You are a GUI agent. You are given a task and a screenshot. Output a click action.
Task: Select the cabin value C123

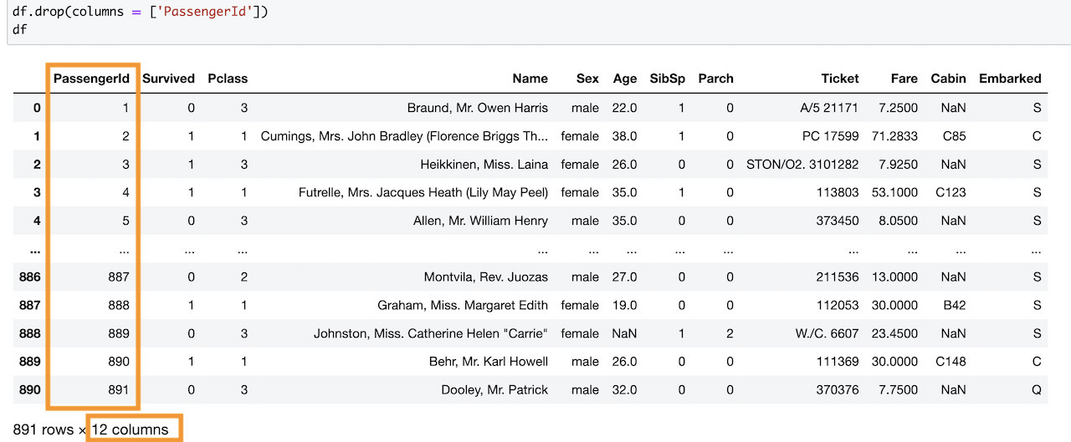pos(949,193)
